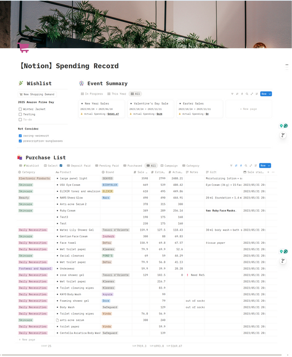Check the Winter Jacket to-do box
This screenshot has width=292, height=357.
click(x=20, y=109)
